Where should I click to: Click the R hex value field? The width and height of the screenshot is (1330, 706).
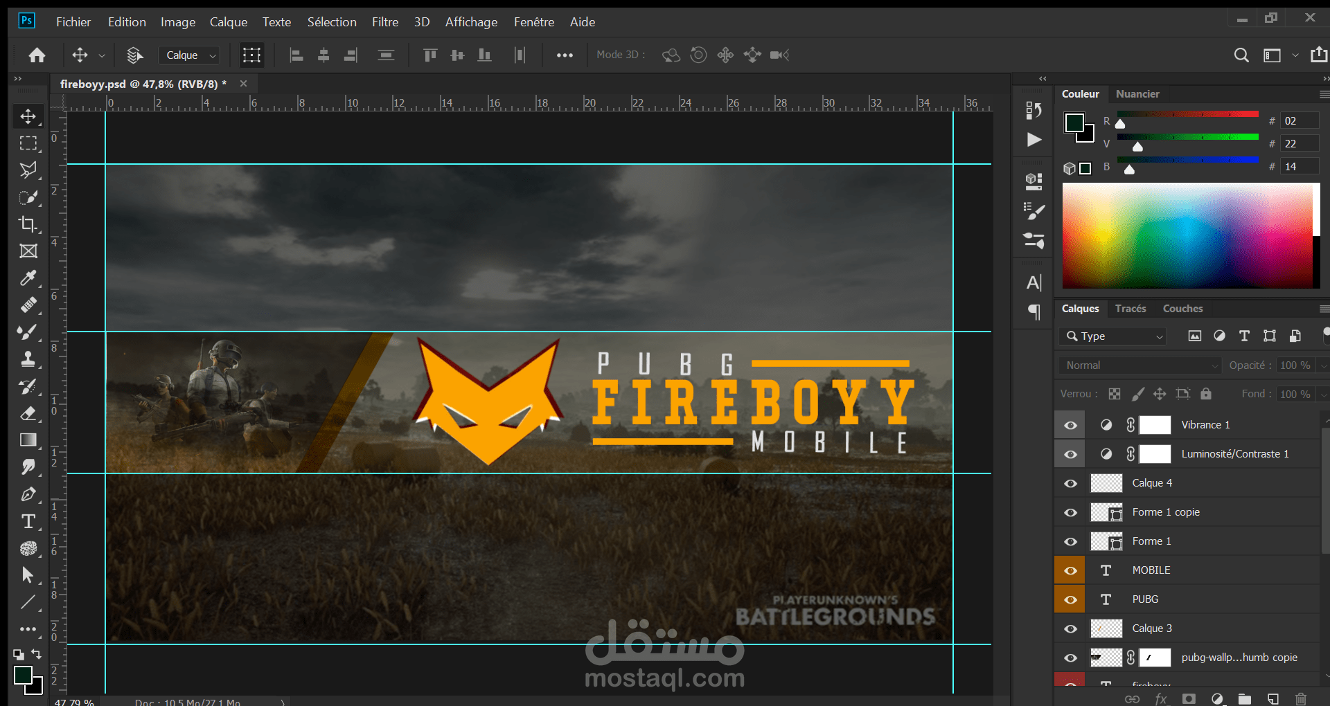pyautogui.click(x=1299, y=121)
